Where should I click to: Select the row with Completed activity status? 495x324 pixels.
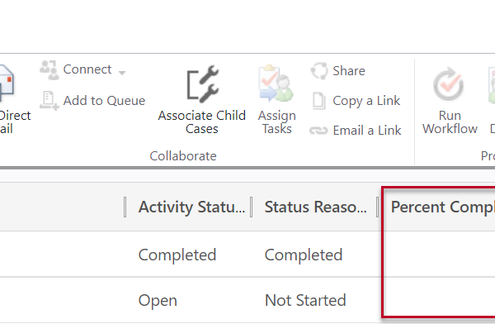pyautogui.click(x=247, y=255)
